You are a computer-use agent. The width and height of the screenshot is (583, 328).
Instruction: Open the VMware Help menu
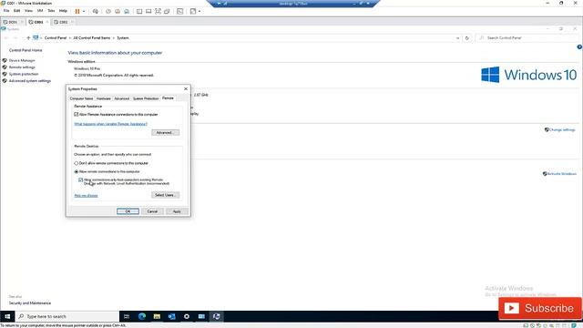click(63, 11)
